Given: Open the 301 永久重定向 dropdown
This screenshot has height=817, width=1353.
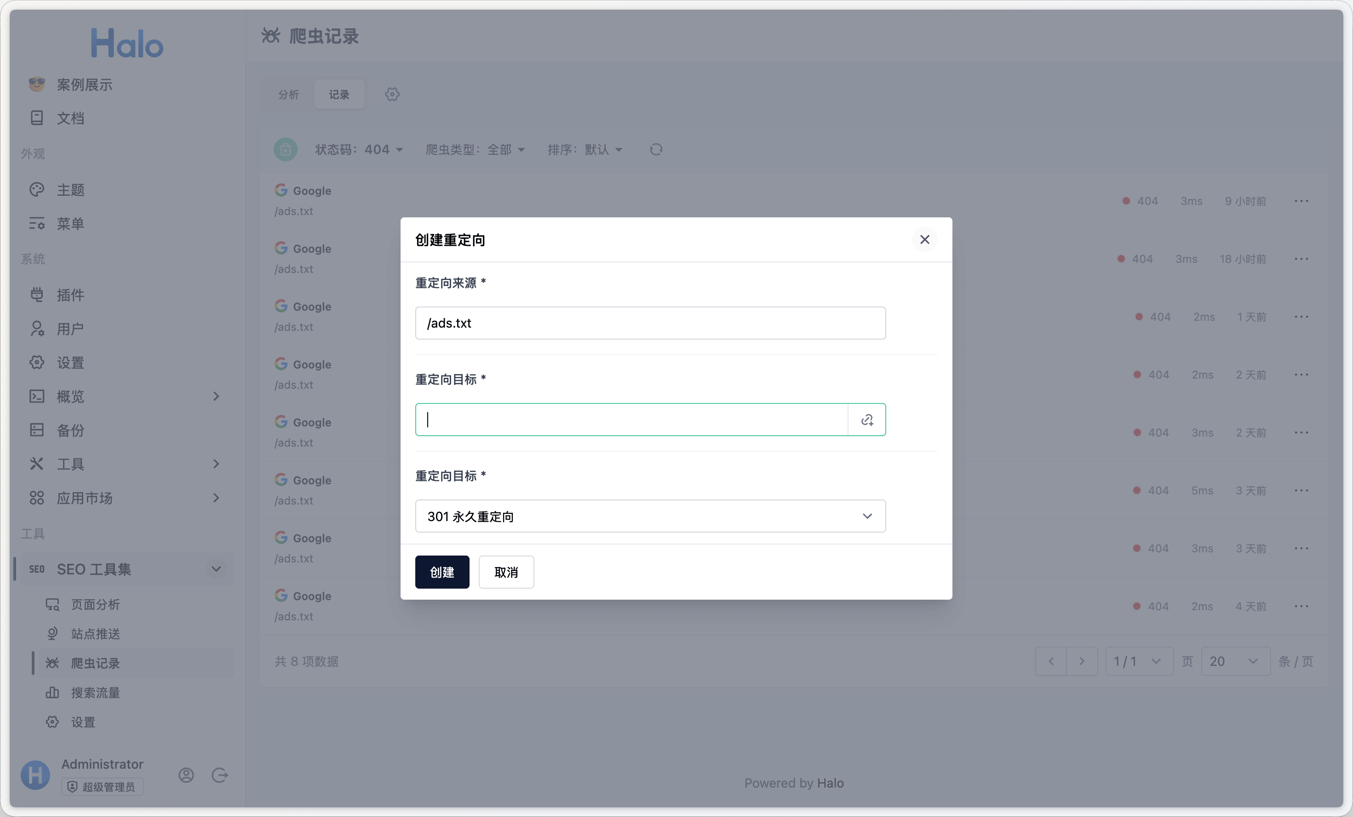Looking at the screenshot, I should coord(650,516).
